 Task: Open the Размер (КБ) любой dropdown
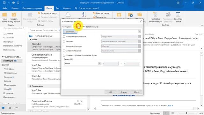tap(100, 64)
